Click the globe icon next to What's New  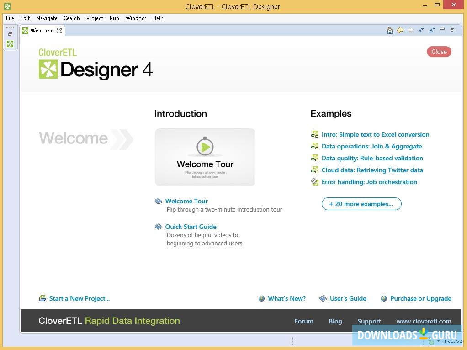[262, 298]
